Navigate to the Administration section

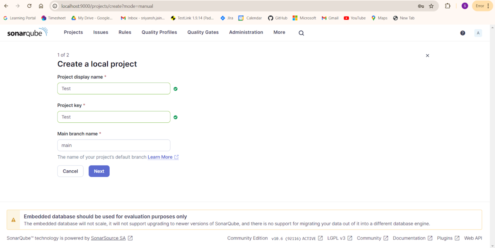pyautogui.click(x=246, y=32)
